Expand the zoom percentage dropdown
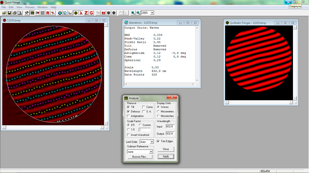 pos(152,13)
